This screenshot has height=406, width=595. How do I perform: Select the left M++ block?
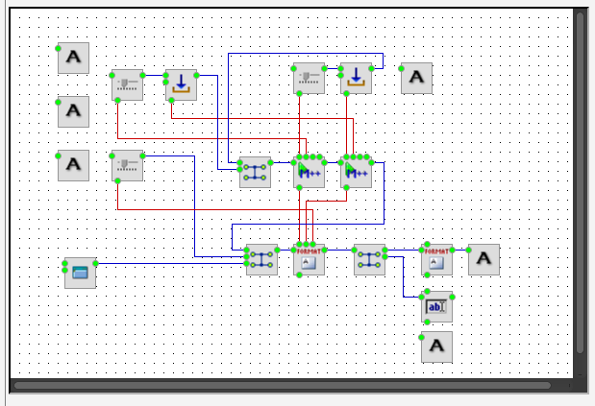click(310, 173)
